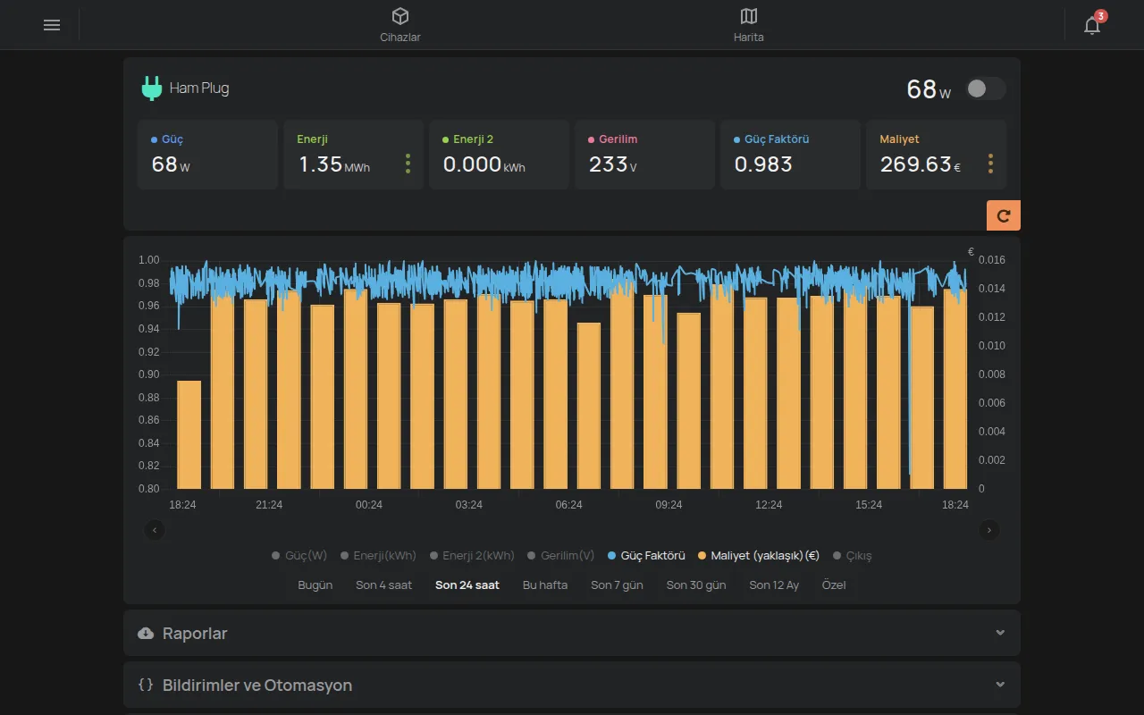
Task: Open Cihazlar devices page
Action: click(400, 25)
